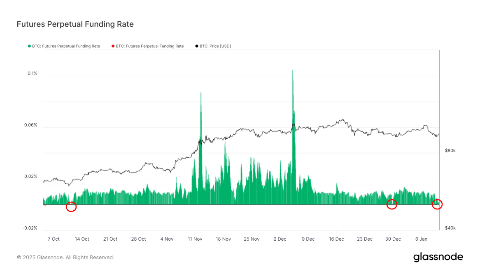494x276 pixels.
Task: Click the first red circle annotation near 11 Oct
Action: point(71,207)
